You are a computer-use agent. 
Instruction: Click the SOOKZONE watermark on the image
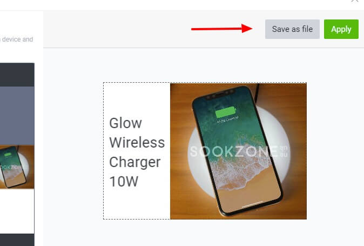(238, 151)
